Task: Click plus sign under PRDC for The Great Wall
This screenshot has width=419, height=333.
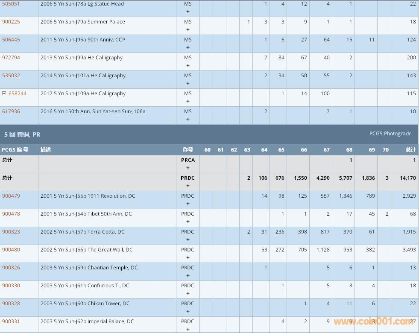Action: pyautogui.click(x=188, y=258)
